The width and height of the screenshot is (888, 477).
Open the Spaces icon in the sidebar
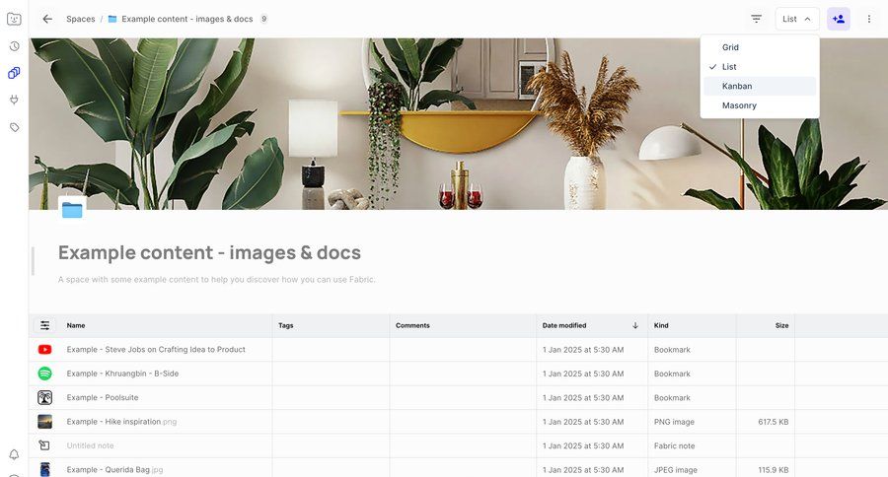(14, 73)
